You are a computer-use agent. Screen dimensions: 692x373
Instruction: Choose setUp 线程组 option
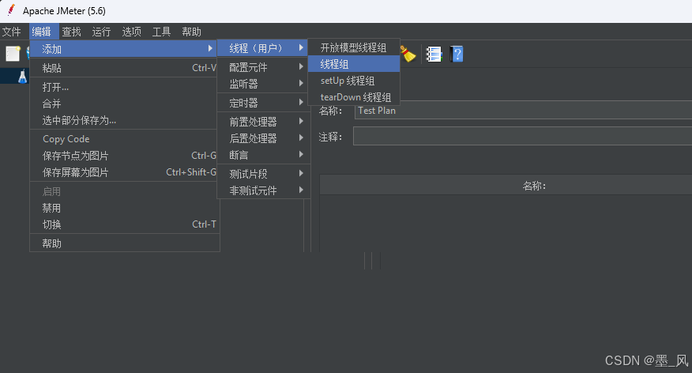354,81
